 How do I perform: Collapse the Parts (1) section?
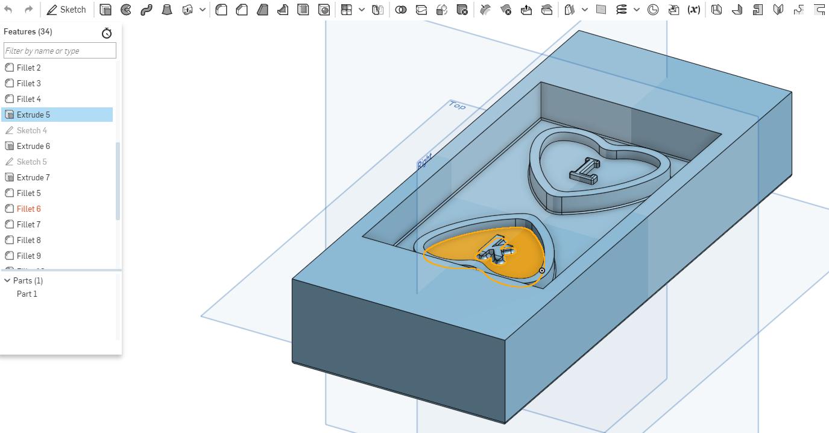7,280
